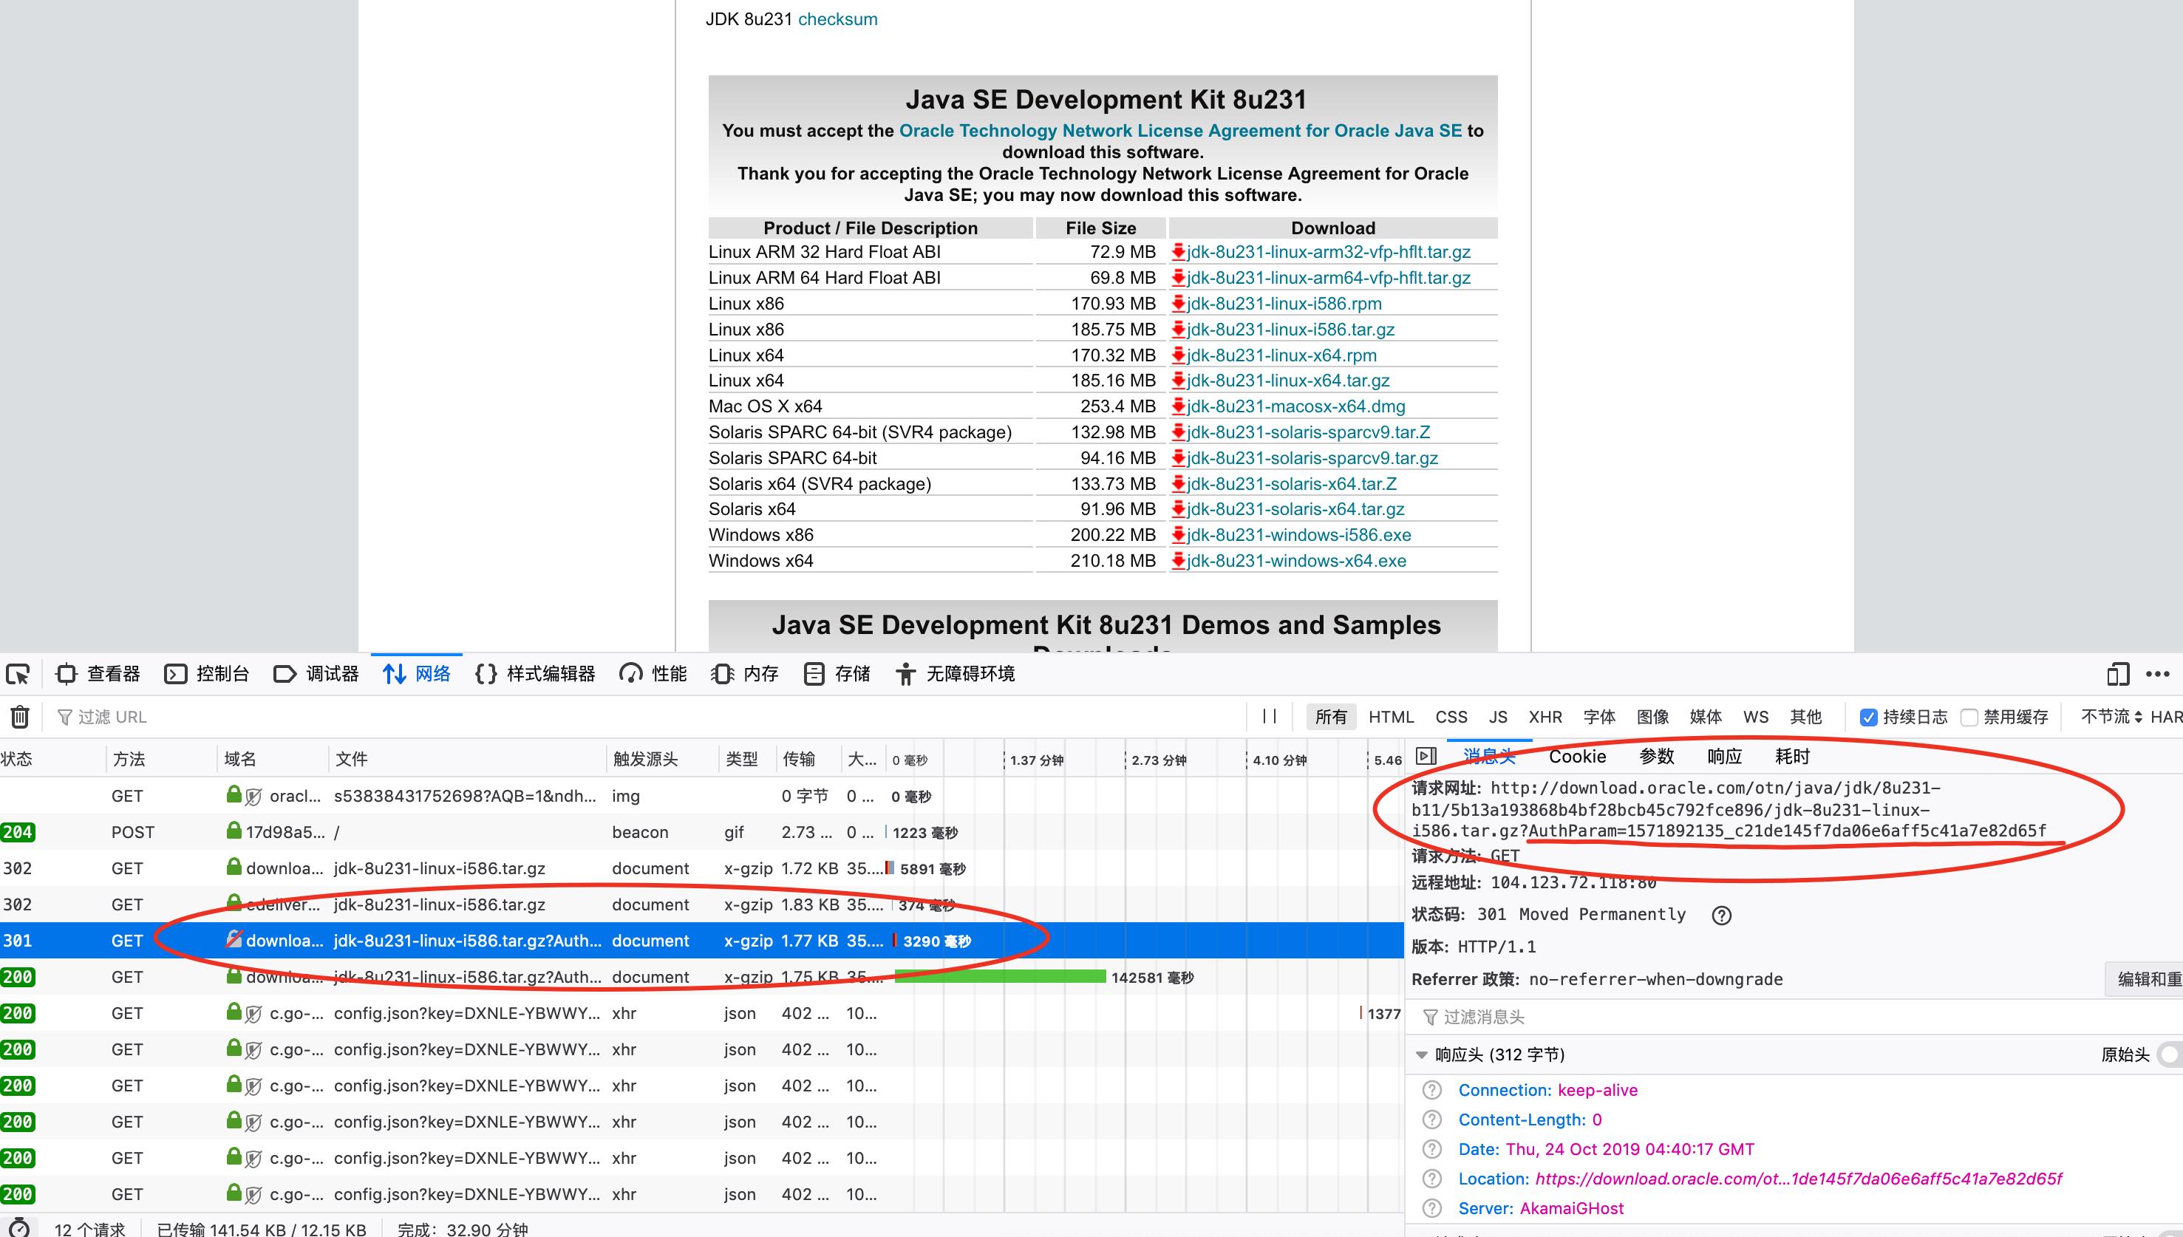
Task: Download jdk-8u231-linux-x64.tar.gz
Action: tap(1289, 381)
